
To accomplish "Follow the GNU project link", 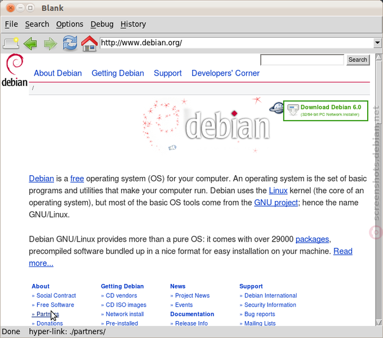I will 276,203.
